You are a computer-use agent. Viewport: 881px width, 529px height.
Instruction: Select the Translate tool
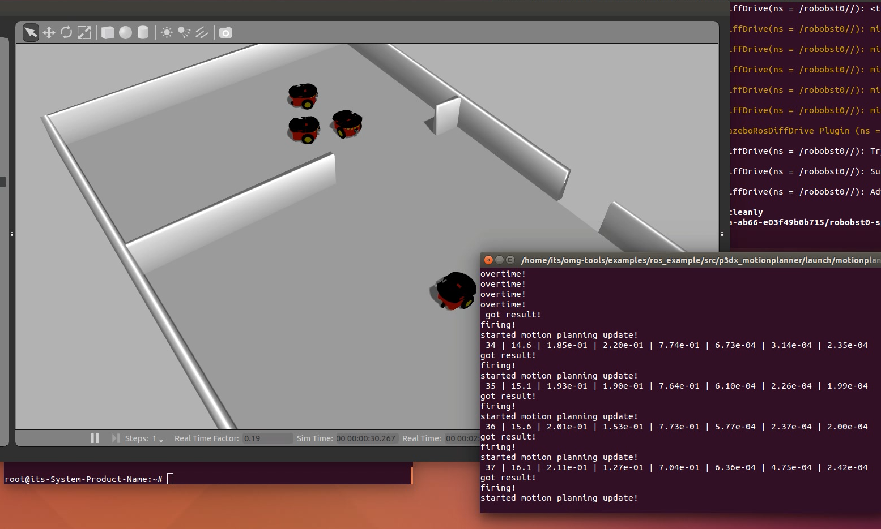pyautogui.click(x=49, y=32)
